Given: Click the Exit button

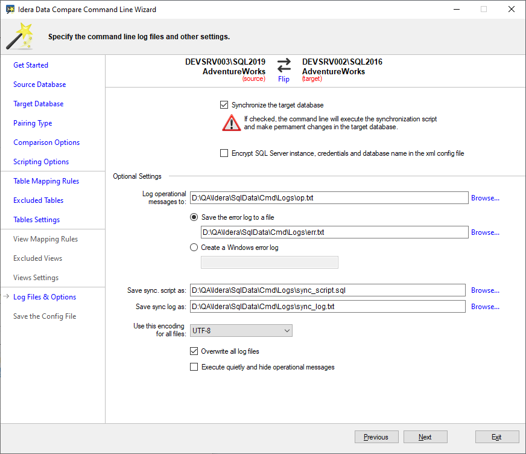Looking at the screenshot, I should (x=496, y=437).
